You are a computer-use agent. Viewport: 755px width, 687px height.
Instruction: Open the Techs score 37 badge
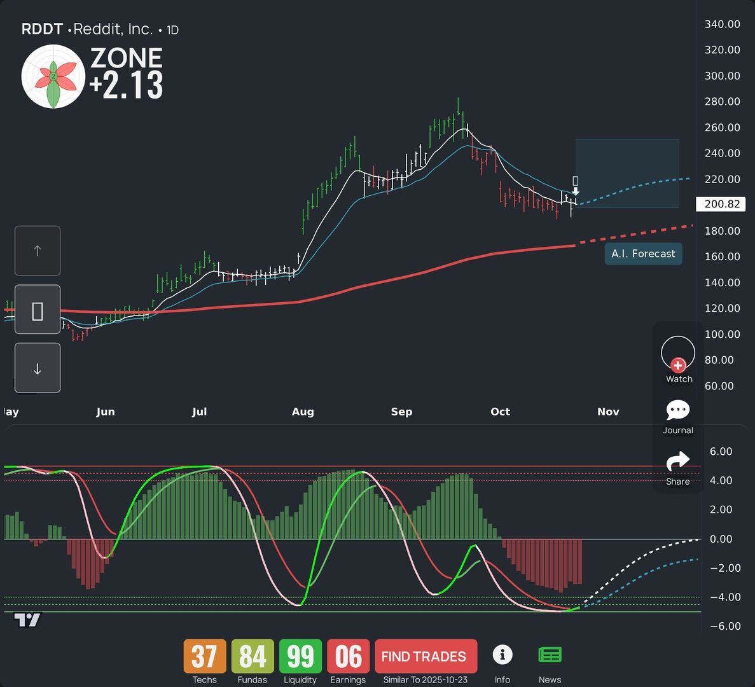205,656
